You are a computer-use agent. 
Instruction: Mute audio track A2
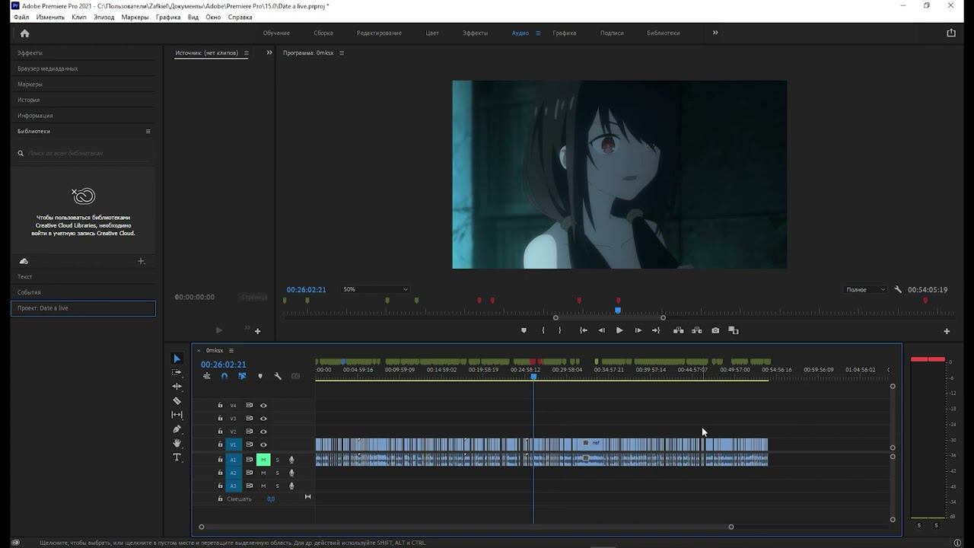263,473
